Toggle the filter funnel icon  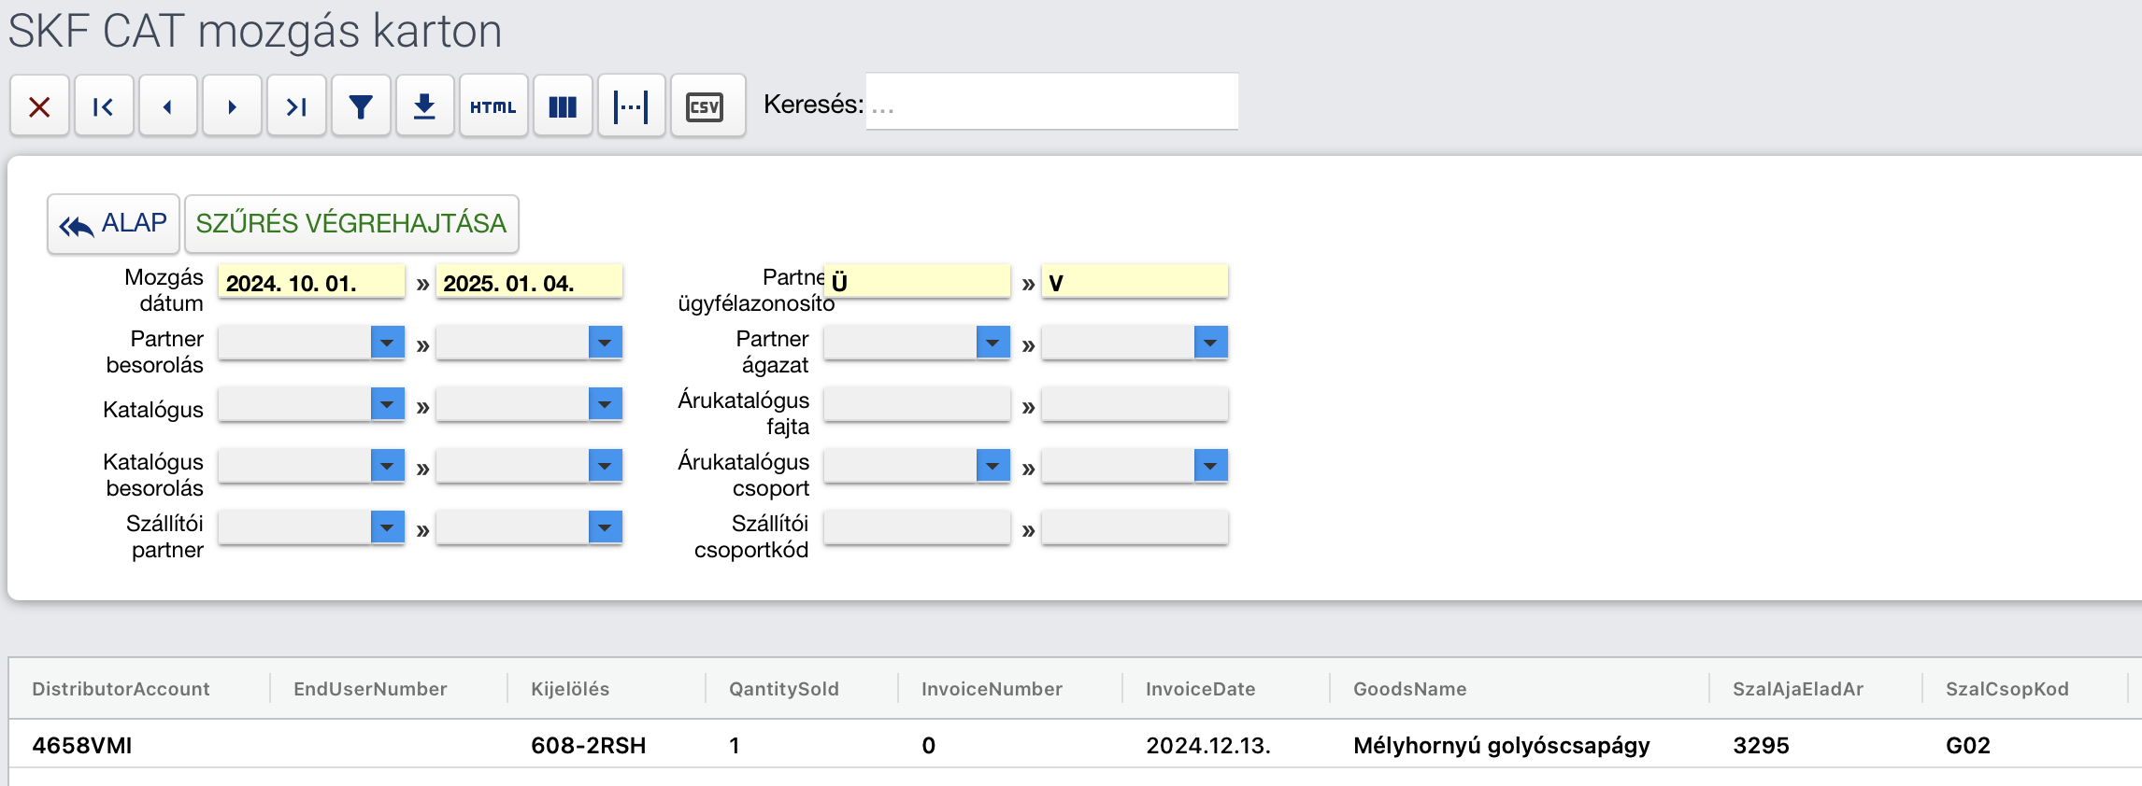[x=361, y=106]
